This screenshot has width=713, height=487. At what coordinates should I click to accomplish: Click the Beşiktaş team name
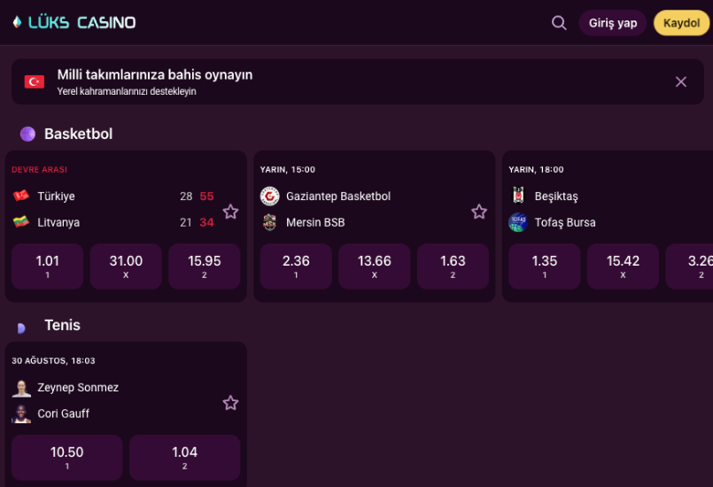click(556, 197)
